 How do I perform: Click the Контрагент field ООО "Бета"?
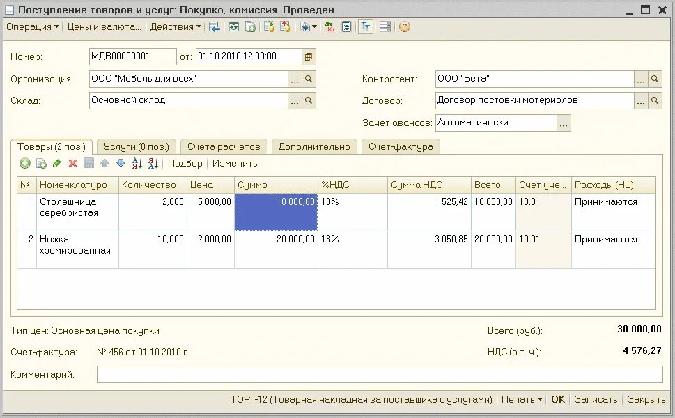pos(535,79)
